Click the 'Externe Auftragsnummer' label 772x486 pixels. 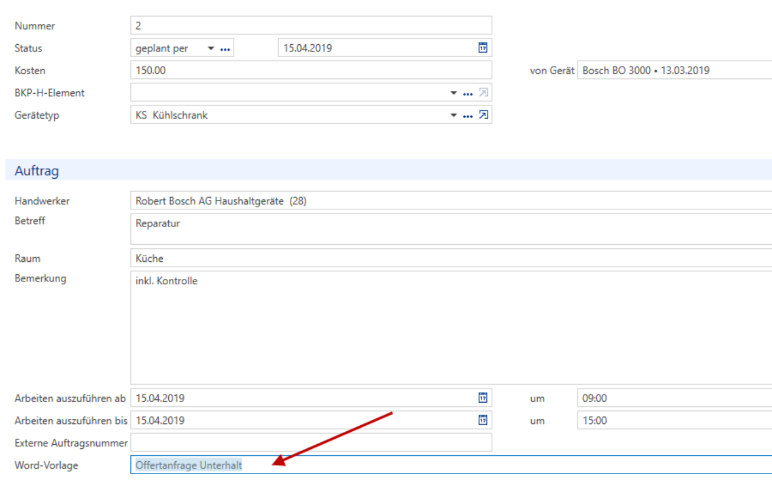pyautogui.click(x=71, y=443)
